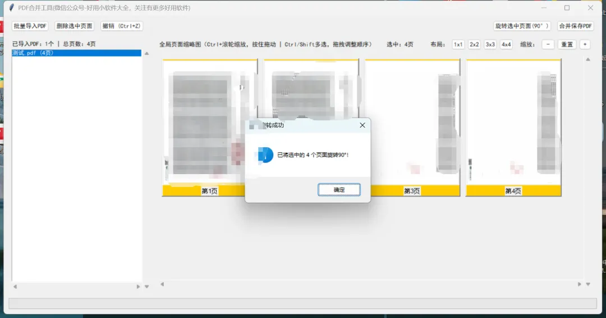Click the 批量导入PDF button
606x318 pixels.
[30, 26]
